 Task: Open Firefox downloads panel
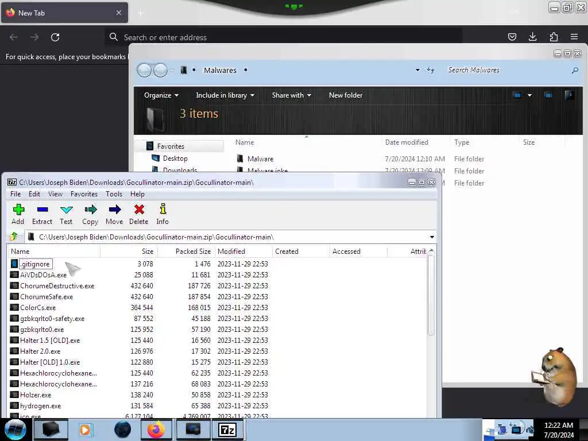pos(532,37)
